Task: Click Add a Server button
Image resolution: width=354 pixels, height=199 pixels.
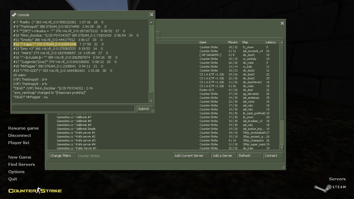Action: click(x=224, y=156)
